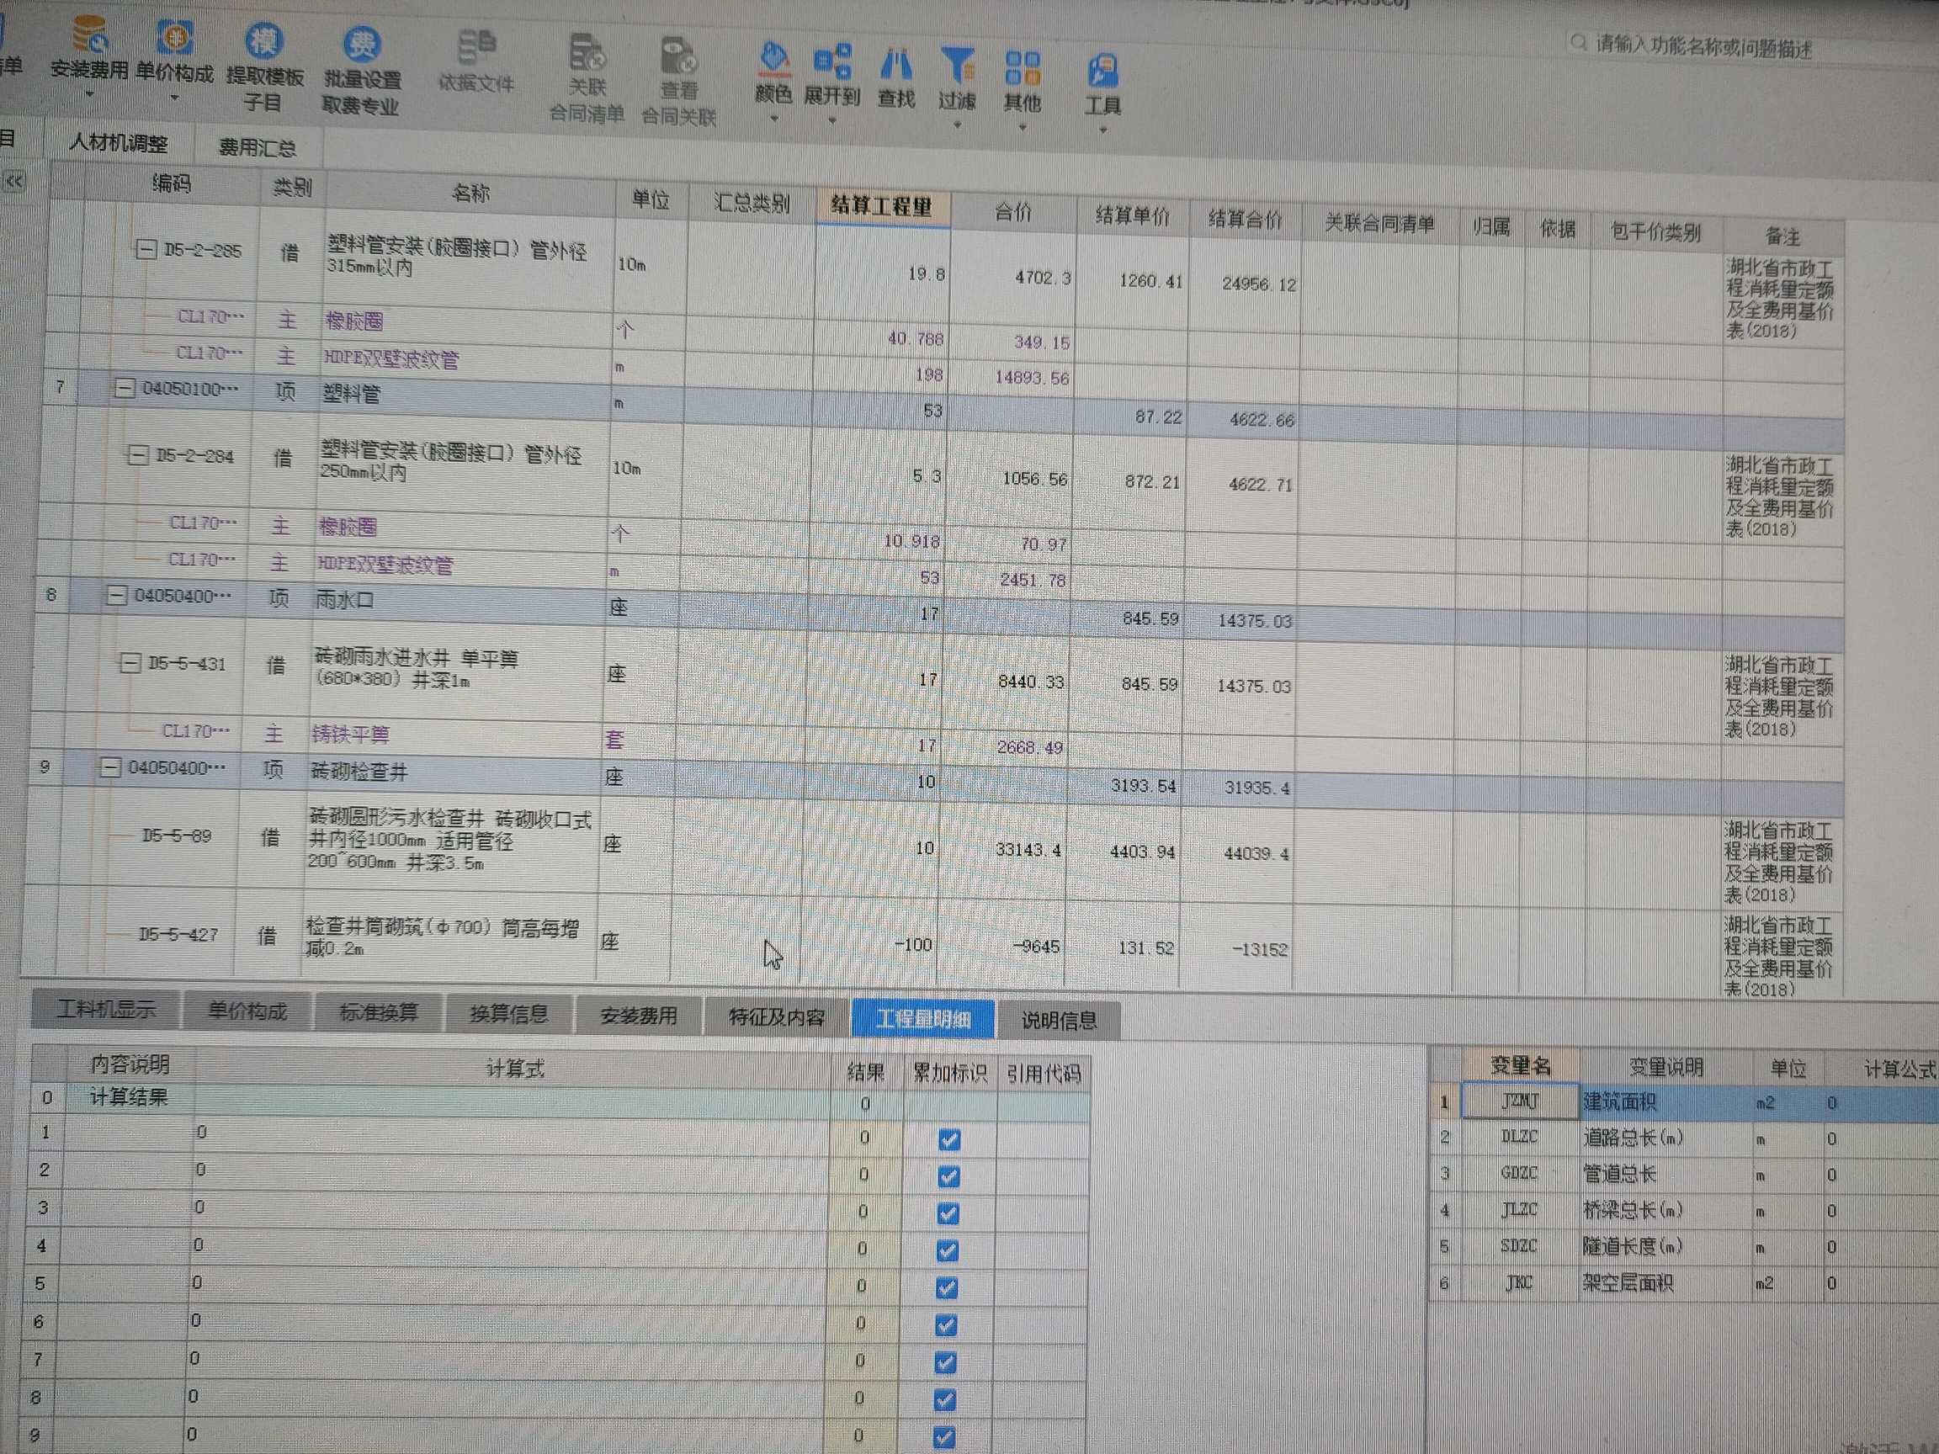Collapse the side panel with << button
Image resolution: width=1939 pixels, height=1454 pixels.
[x=14, y=182]
